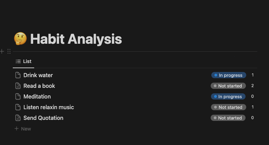Click the count value 2 for Read a book
This screenshot has height=145, width=269.
tap(252, 86)
